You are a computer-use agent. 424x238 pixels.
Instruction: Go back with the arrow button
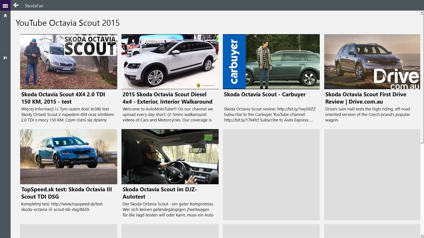[x=16, y=5]
